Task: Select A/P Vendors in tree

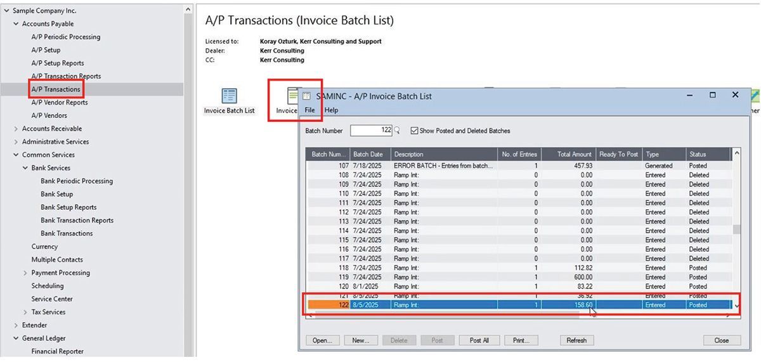Action: click(49, 115)
